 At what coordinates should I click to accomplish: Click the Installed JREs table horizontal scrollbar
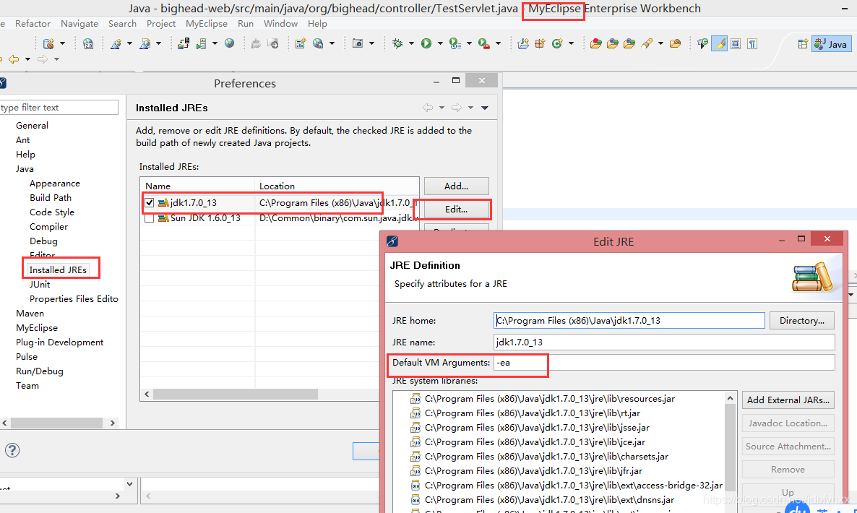[x=235, y=394]
